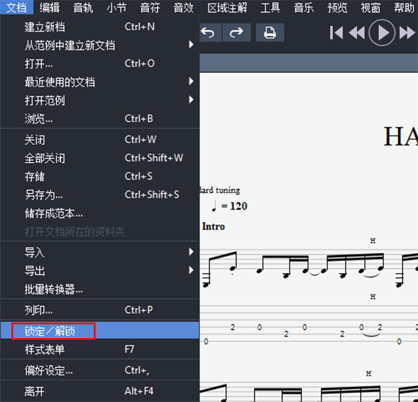Choose 建立新档 from the menu
This screenshot has height=402, width=418.
45,27
